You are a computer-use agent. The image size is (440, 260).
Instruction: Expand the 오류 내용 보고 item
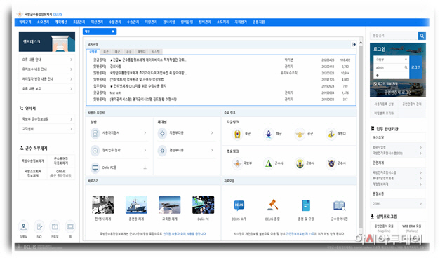coord(47,88)
